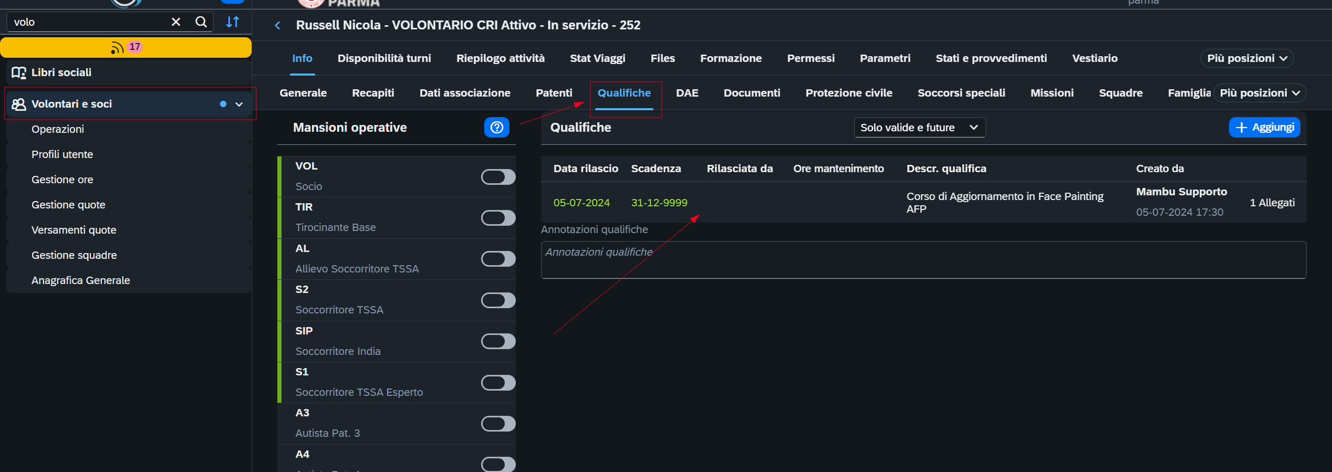Expand the top-row Più posizioni dropdown
The height and width of the screenshot is (472, 1332).
1247,58
